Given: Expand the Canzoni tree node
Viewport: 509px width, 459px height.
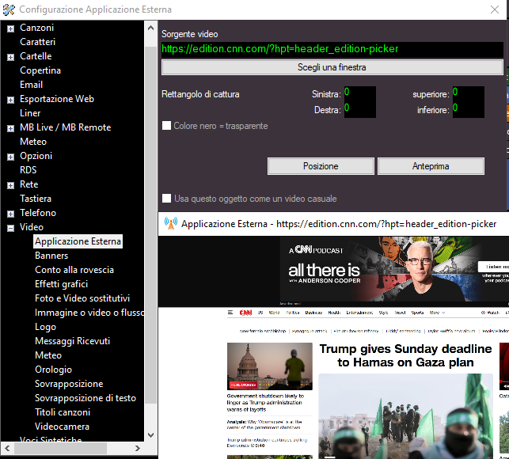Looking at the screenshot, I should (10, 28).
